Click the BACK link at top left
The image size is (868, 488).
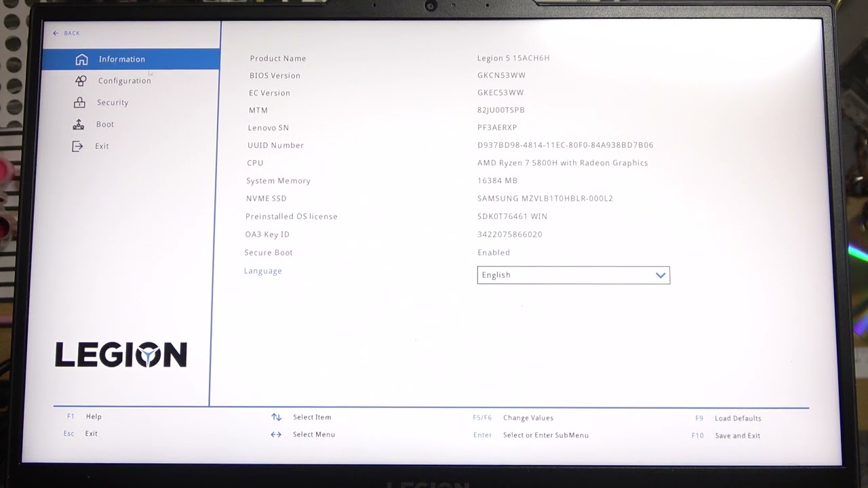click(x=66, y=33)
